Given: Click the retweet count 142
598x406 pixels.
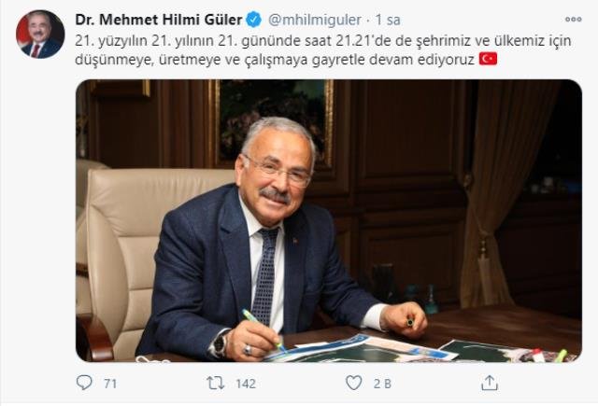Looking at the screenshot, I should pos(246,384).
